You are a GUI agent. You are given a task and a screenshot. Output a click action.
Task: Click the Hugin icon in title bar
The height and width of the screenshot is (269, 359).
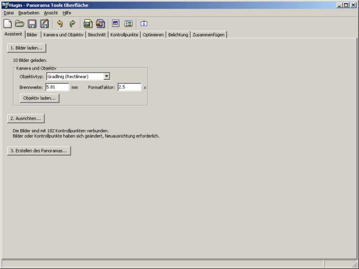point(5,5)
